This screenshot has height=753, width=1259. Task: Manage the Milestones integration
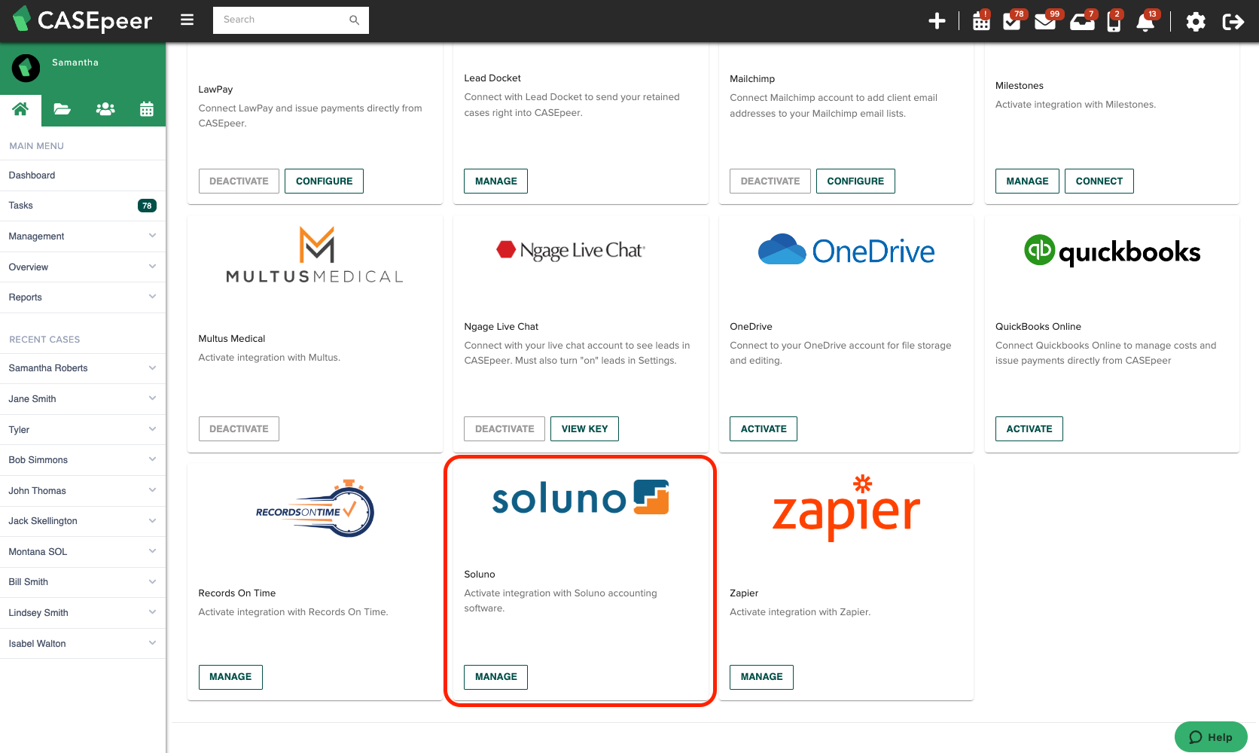[x=1027, y=181]
